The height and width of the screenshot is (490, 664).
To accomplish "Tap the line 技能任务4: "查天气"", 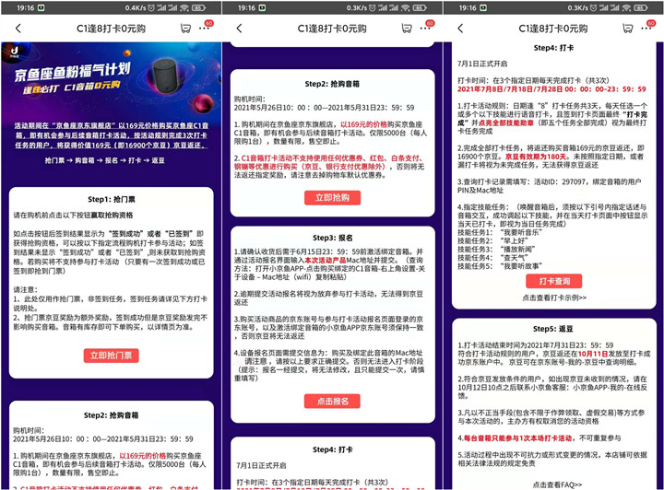I will (x=492, y=258).
